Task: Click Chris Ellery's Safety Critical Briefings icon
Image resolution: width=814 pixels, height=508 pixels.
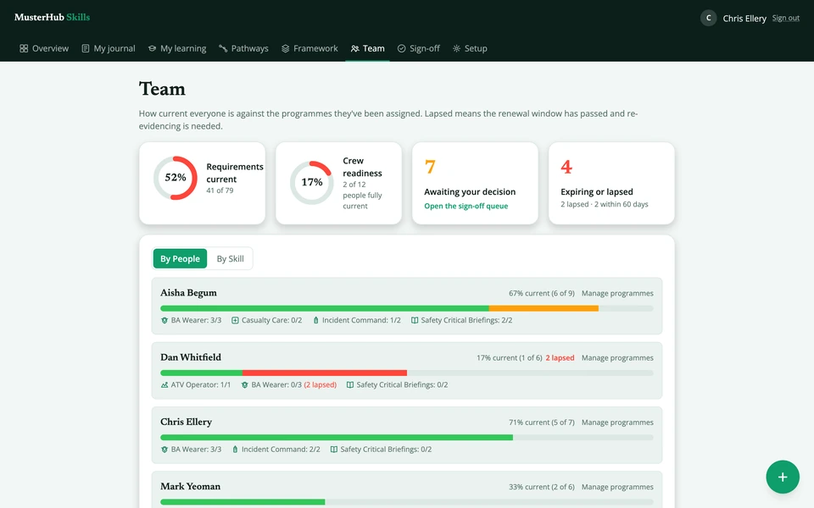Action: click(x=334, y=450)
